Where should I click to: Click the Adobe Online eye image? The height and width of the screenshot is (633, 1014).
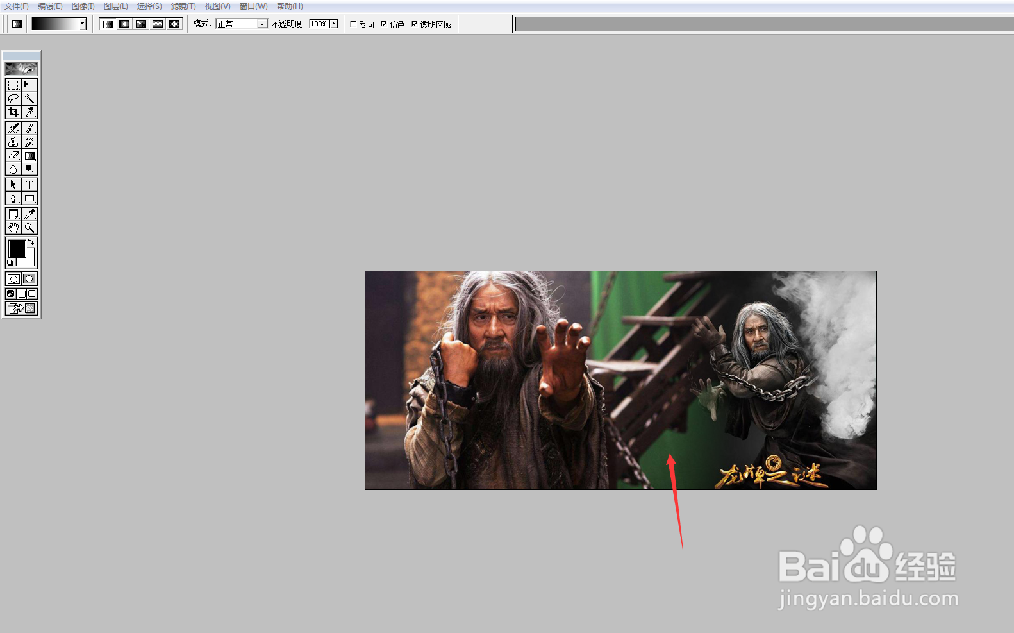[x=21, y=69]
